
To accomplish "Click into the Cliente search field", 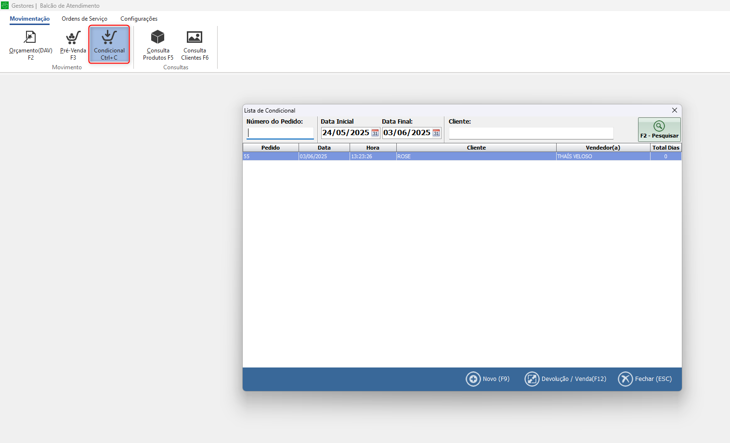I will [531, 133].
